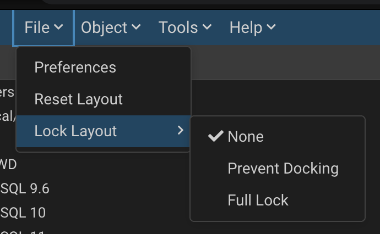The image size is (380, 234).
Task: Enable Full Lock layout mode
Action: [x=258, y=200]
